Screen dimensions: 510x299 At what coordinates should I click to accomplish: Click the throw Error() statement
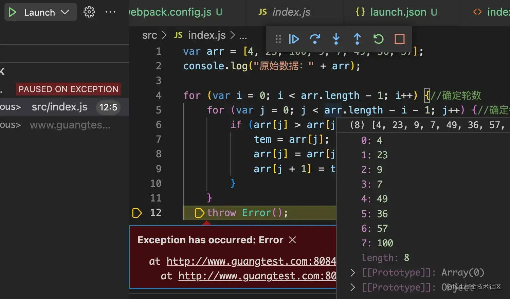pos(247,213)
